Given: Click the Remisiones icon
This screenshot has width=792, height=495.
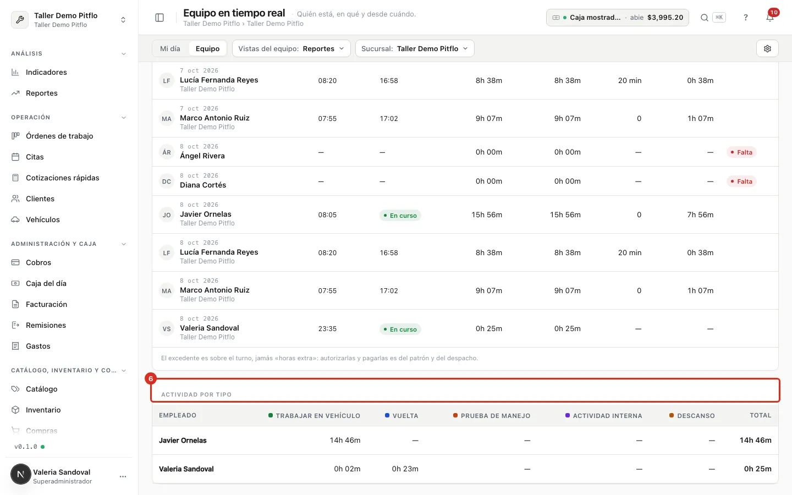Looking at the screenshot, I should tap(15, 325).
